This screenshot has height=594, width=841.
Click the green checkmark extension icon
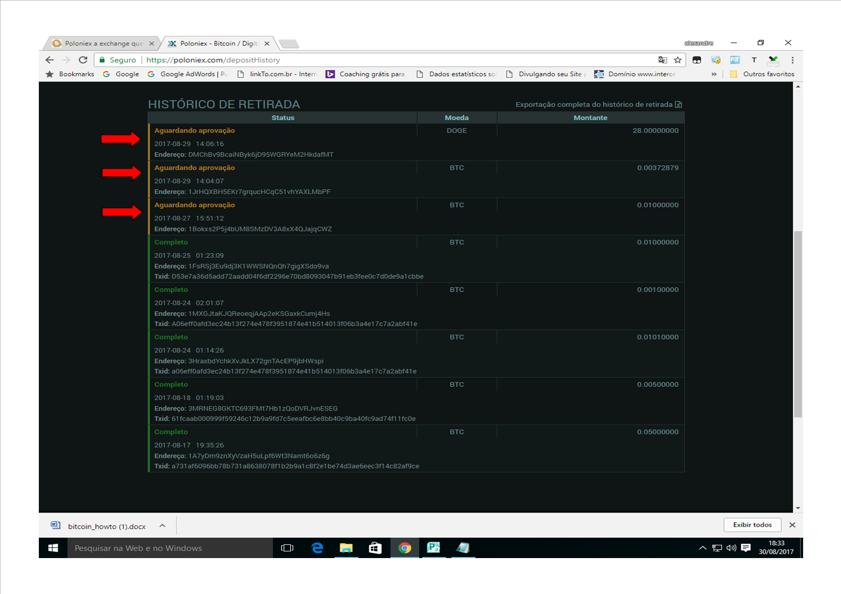click(x=773, y=60)
